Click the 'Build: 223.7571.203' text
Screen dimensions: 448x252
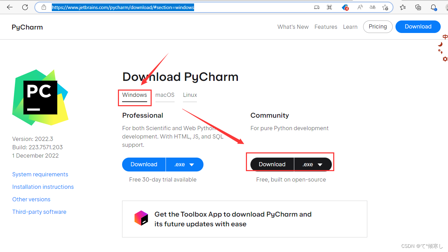pos(38,147)
